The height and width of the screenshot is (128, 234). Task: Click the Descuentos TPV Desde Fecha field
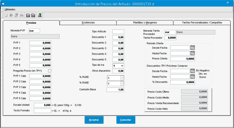(180, 71)
